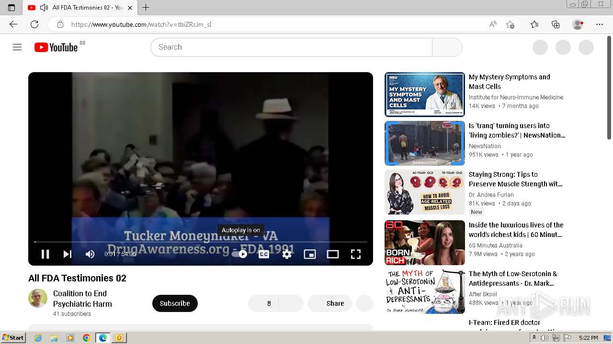Click the address bar URL
The image size is (613, 344).
pos(141,24)
